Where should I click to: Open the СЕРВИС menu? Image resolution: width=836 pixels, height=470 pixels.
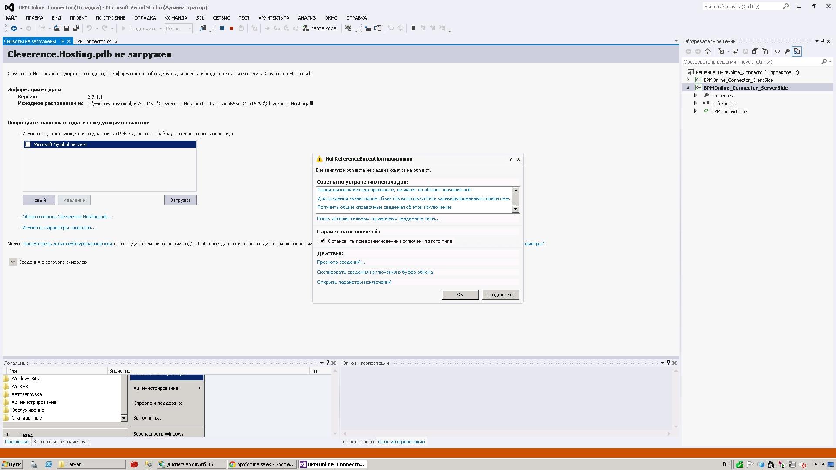point(222,18)
